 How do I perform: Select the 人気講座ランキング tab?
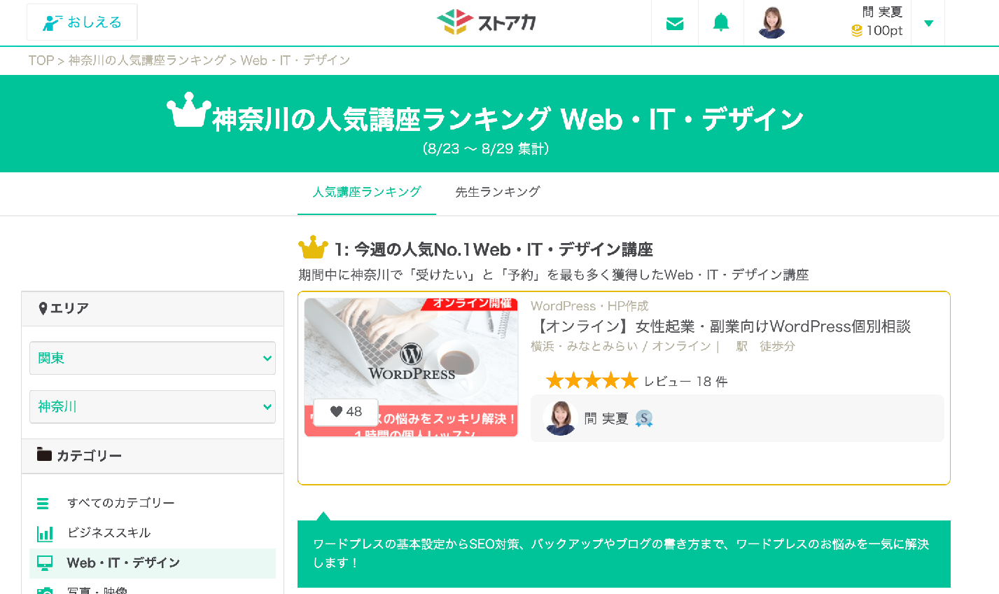[367, 192]
